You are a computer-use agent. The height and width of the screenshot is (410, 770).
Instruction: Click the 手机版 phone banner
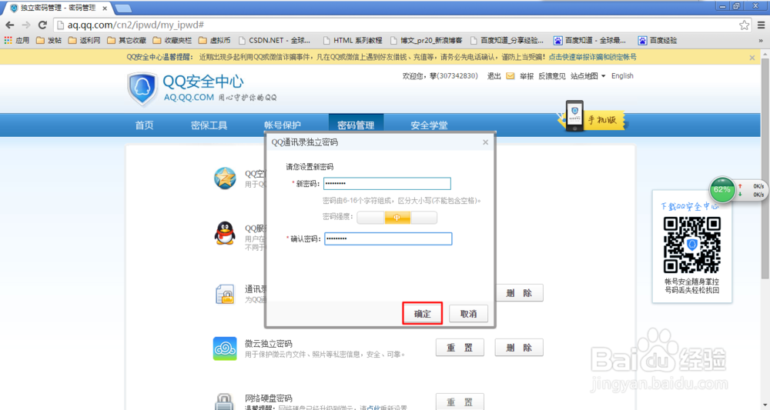pos(591,116)
